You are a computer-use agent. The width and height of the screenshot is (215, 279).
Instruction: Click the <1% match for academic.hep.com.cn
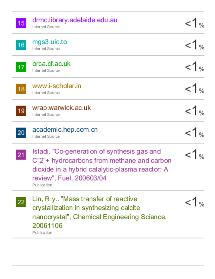point(194,132)
